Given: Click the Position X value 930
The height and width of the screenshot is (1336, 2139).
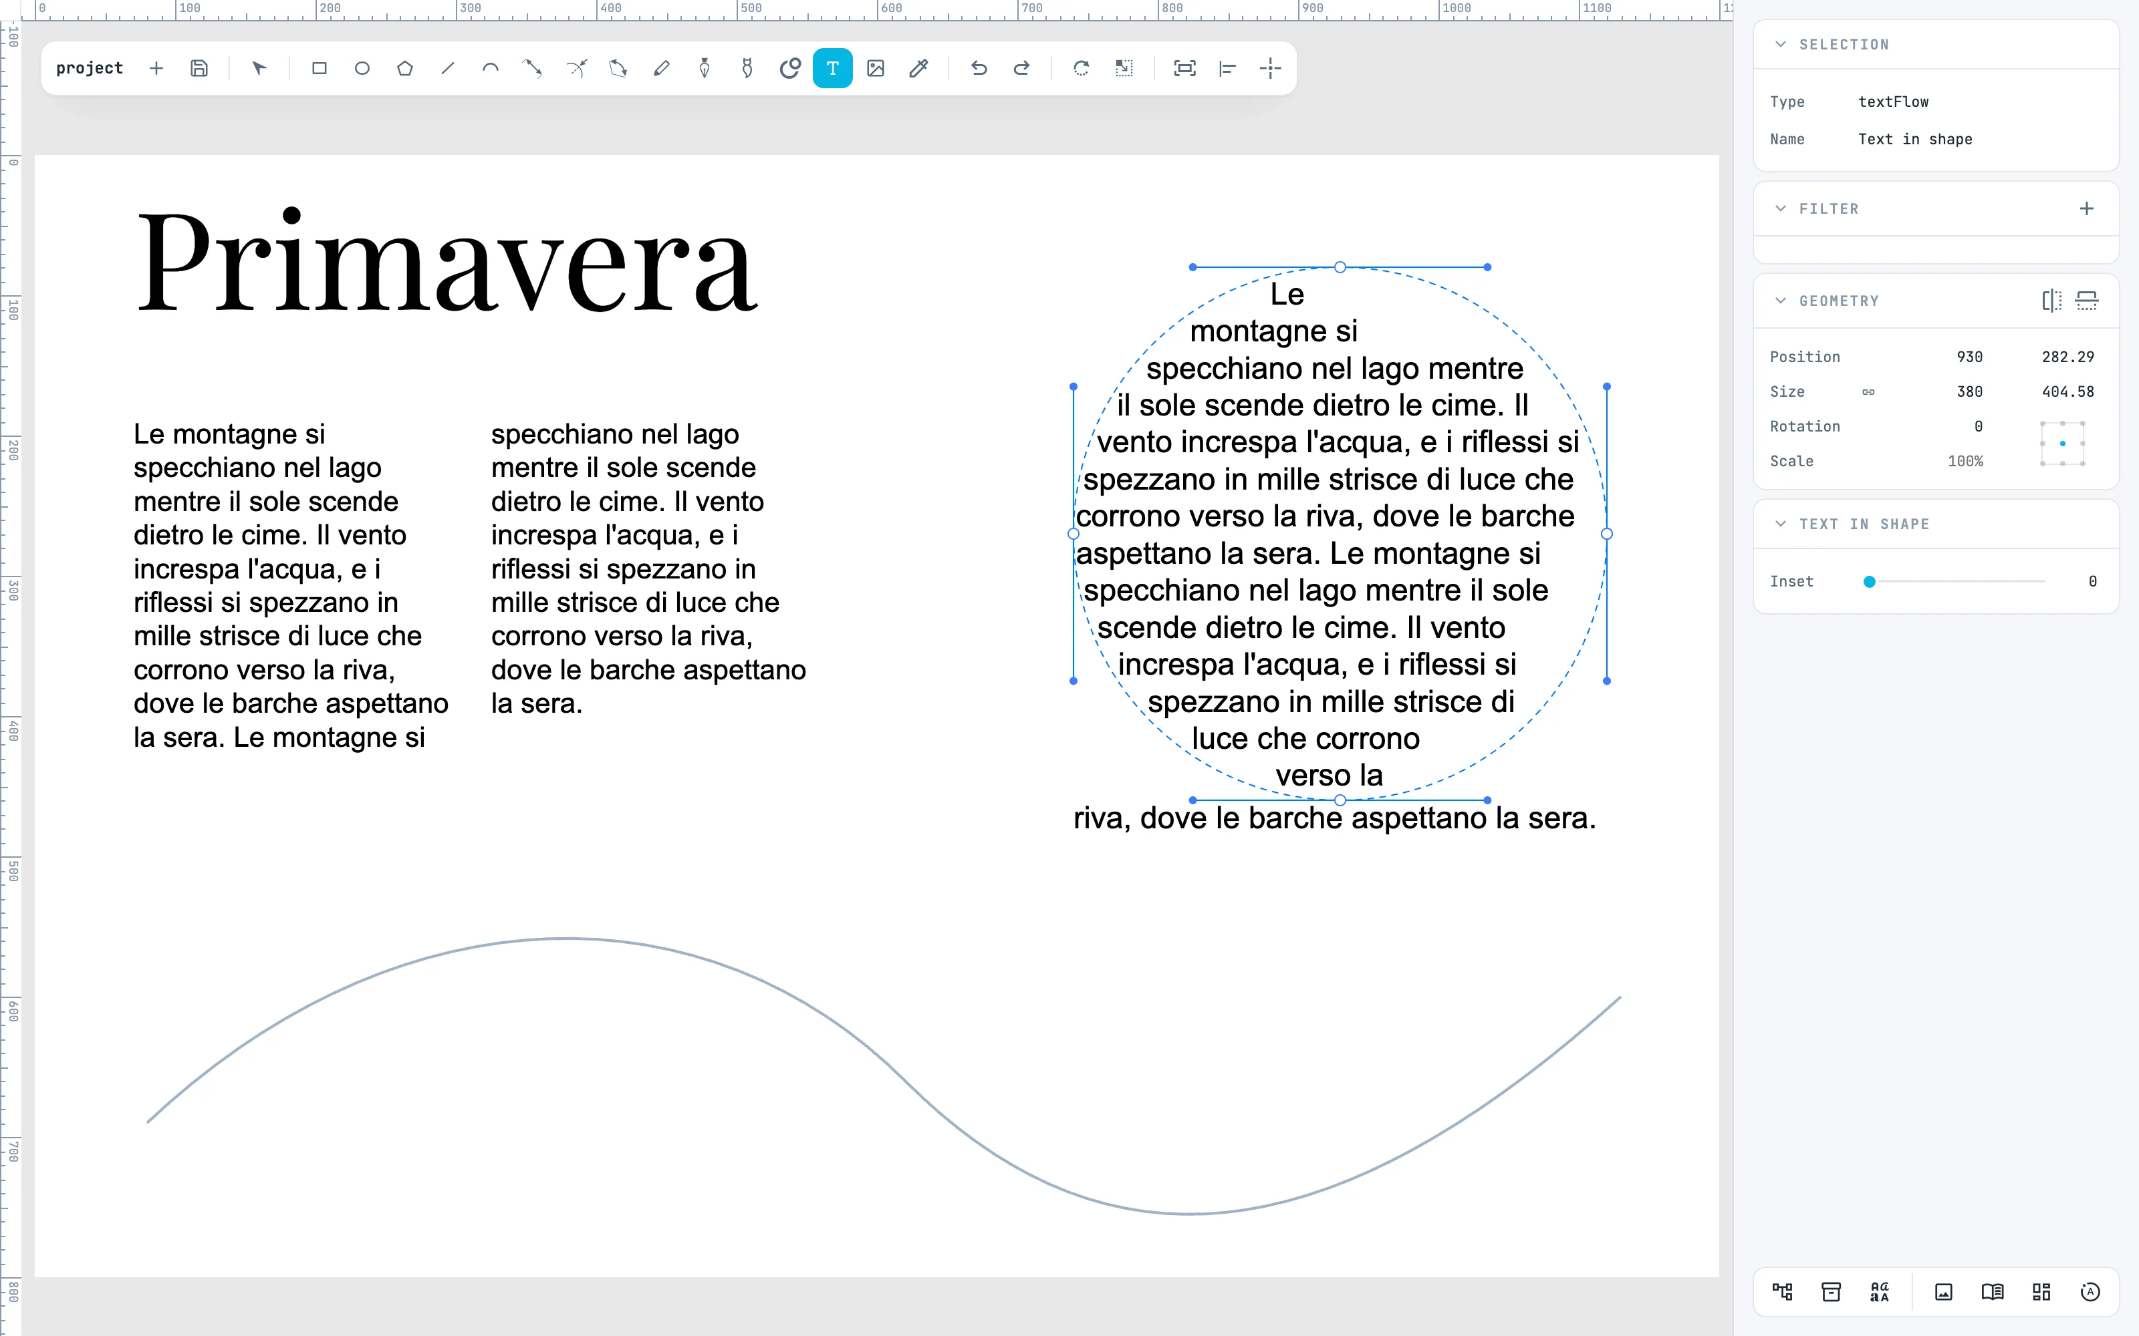Looking at the screenshot, I should [1969, 357].
